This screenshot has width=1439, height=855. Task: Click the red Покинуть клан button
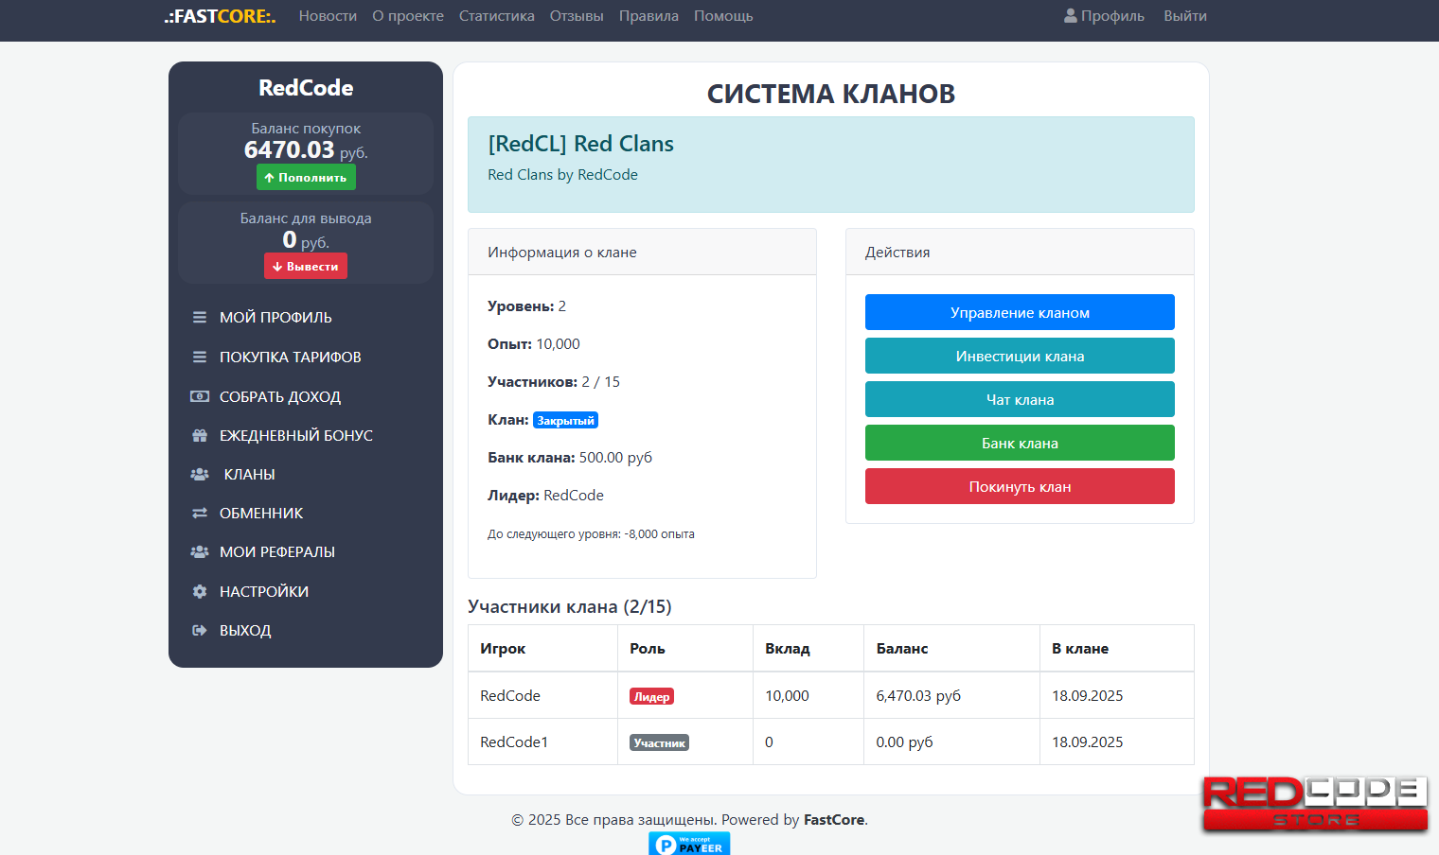click(x=1020, y=486)
